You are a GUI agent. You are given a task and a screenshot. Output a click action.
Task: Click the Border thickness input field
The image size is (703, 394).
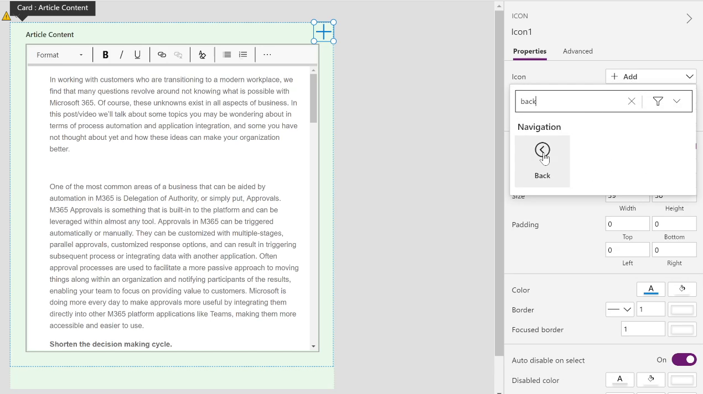pos(650,309)
